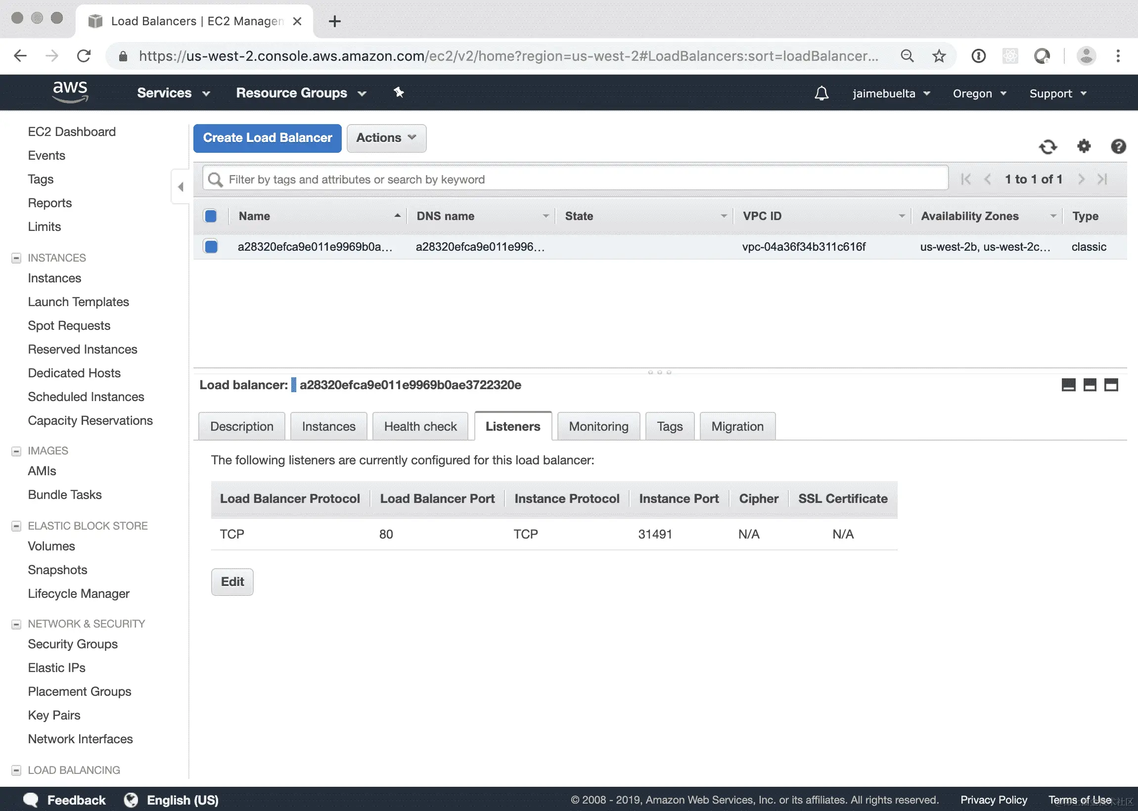Switch to the Health check tab

(420, 426)
